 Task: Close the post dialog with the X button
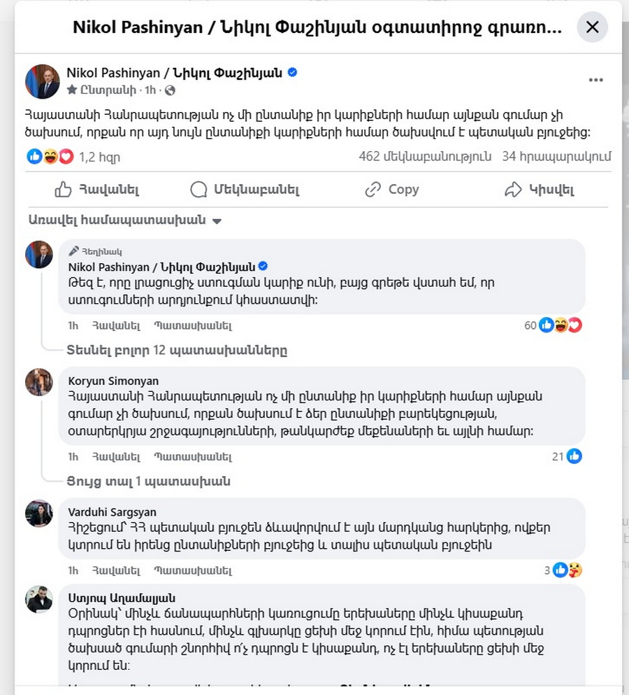pos(592,27)
